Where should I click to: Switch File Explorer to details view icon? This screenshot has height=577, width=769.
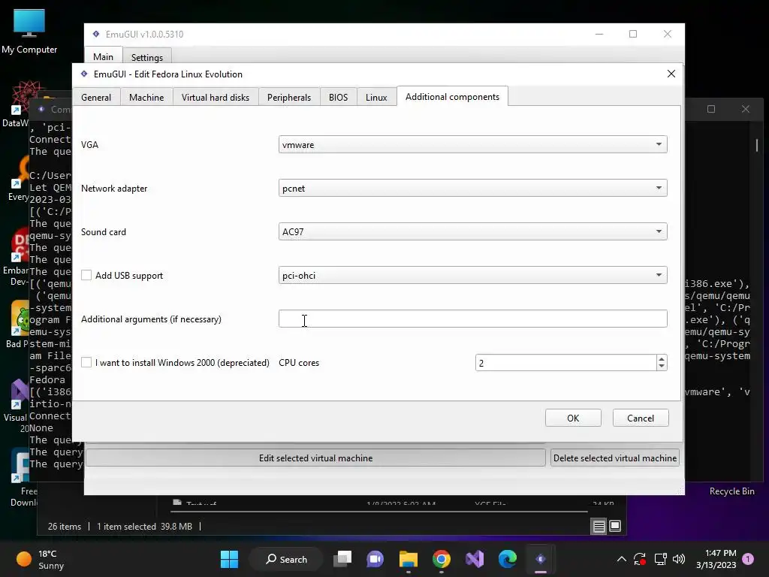(x=599, y=527)
